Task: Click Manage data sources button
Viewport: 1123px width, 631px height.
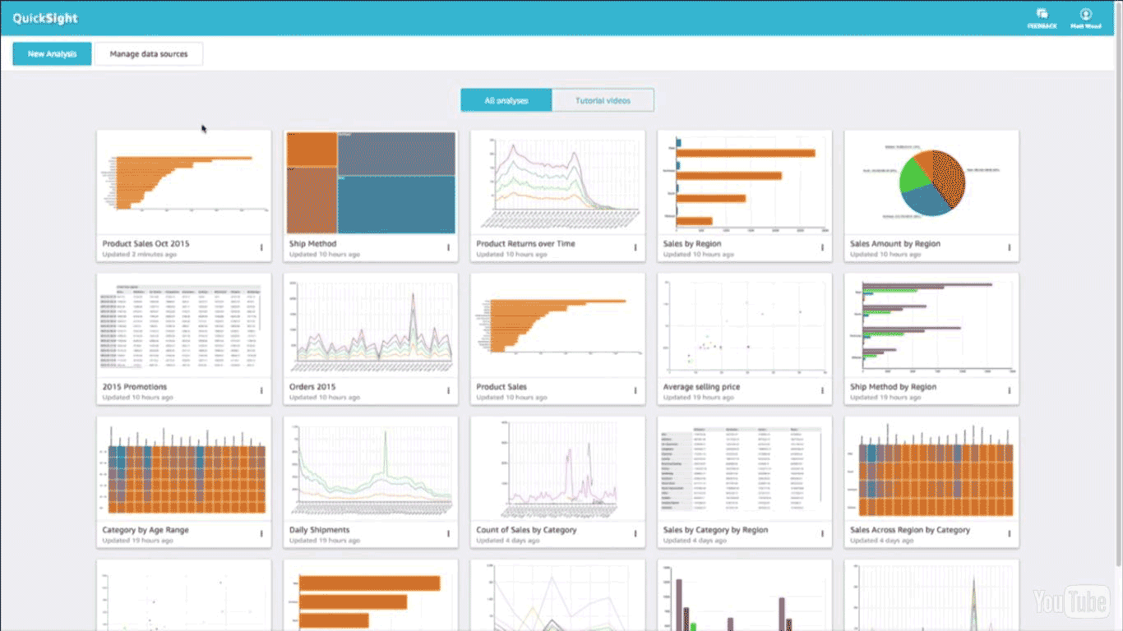Action: [149, 54]
